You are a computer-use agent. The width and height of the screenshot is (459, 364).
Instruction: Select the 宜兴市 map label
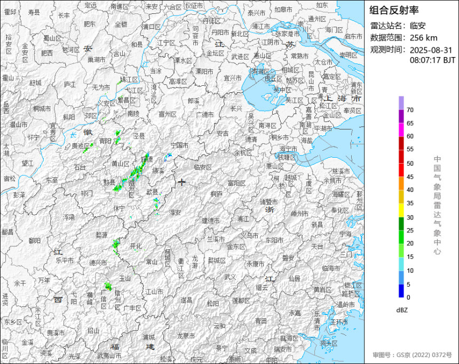(x=233, y=78)
